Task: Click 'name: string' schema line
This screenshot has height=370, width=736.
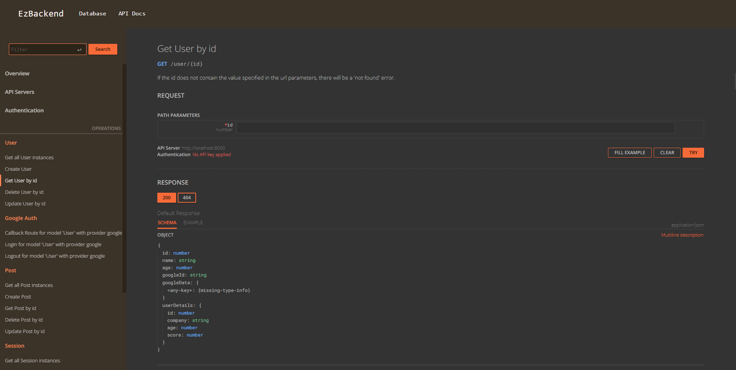Action: pyautogui.click(x=179, y=260)
